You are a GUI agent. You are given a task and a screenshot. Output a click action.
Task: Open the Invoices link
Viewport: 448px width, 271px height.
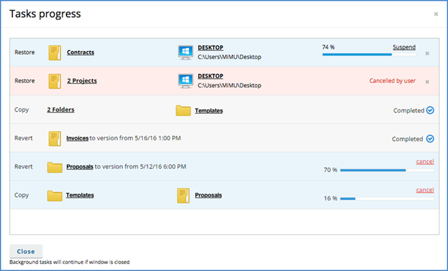[x=77, y=138]
